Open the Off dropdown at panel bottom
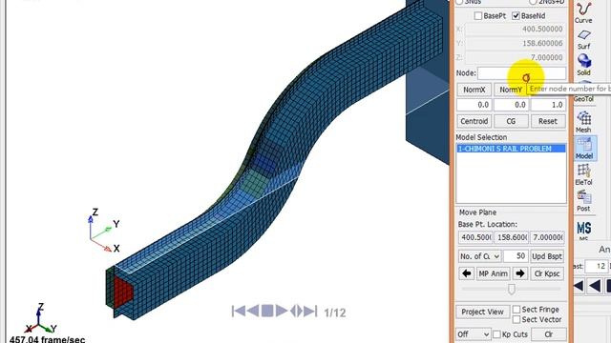This screenshot has height=343, width=611. pos(474,334)
